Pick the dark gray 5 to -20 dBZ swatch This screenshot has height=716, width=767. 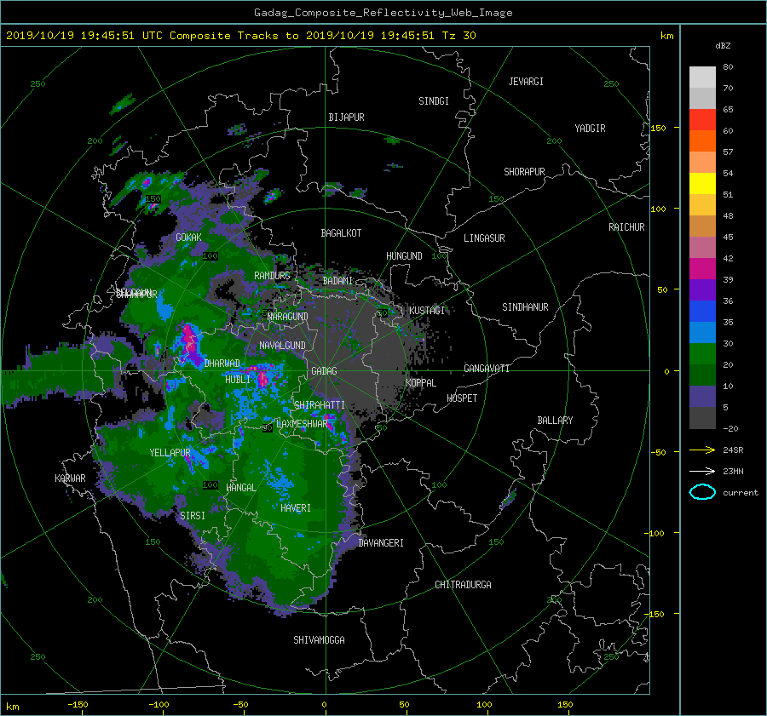[702, 418]
